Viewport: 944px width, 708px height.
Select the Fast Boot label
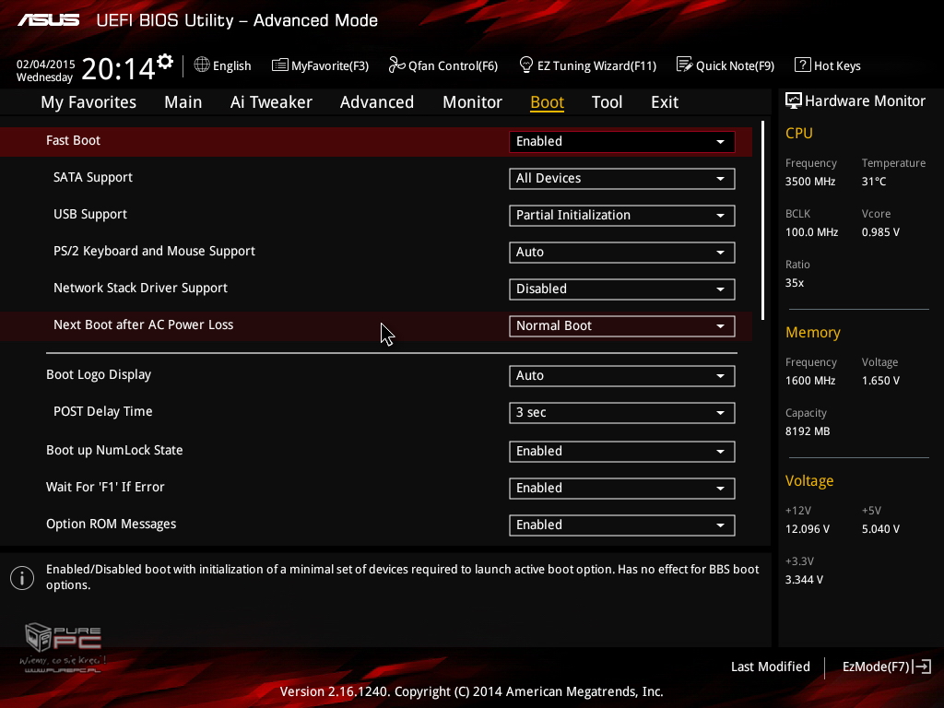73,140
